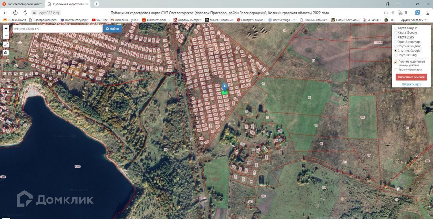Enable the Тематическая карта checkbox
The height and width of the screenshot is (219, 433).
pyautogui.click(x=396, y=70)
